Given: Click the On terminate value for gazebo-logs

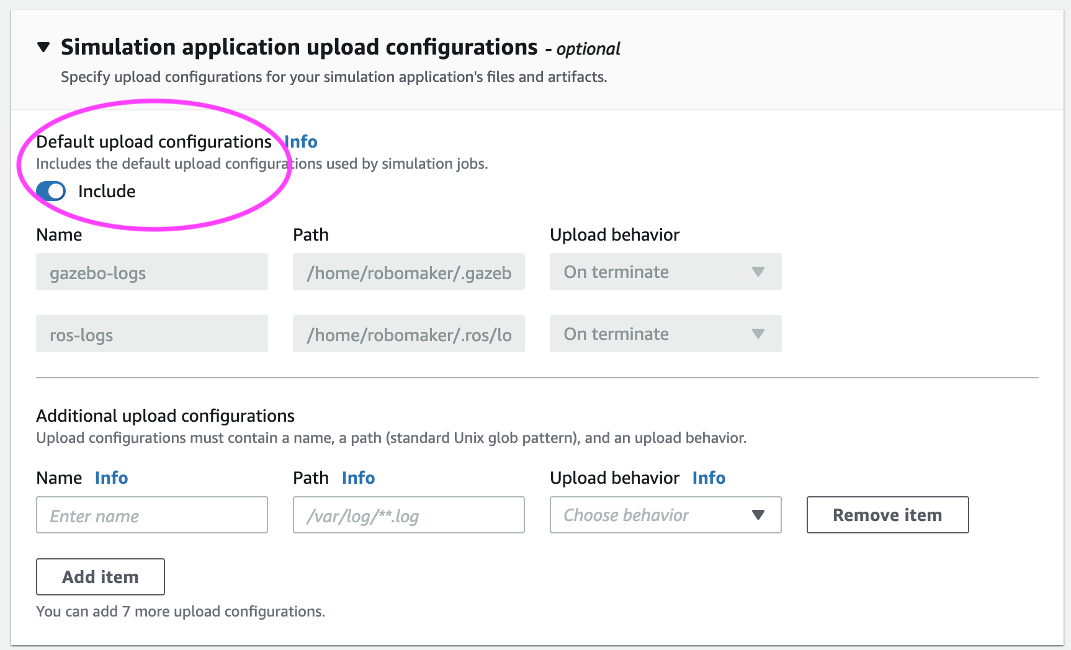Looking at the screenshot, I should (615, 272).
